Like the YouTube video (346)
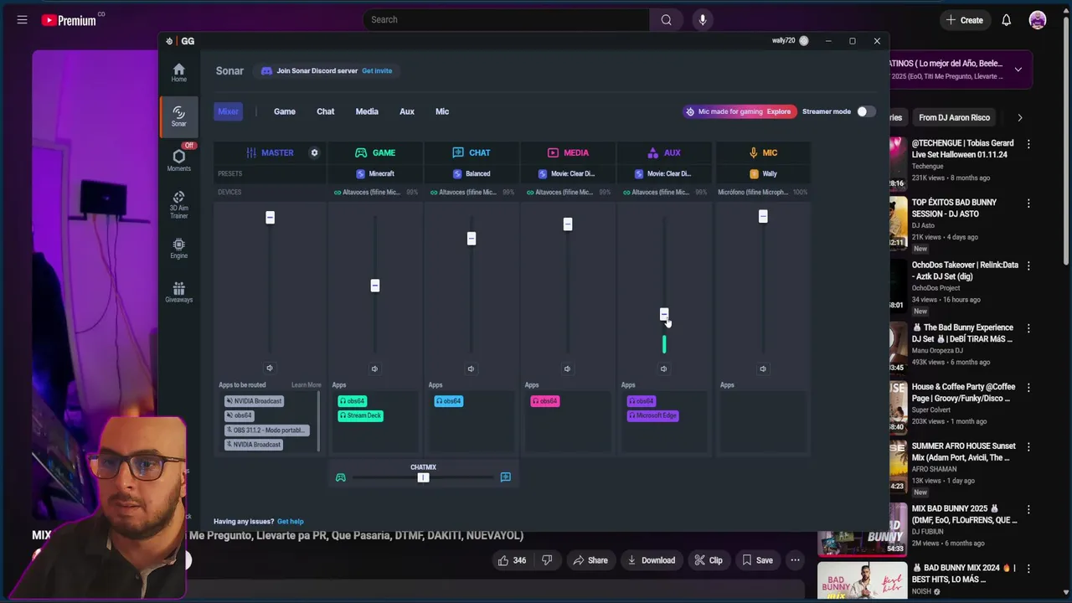 [512, 560]
